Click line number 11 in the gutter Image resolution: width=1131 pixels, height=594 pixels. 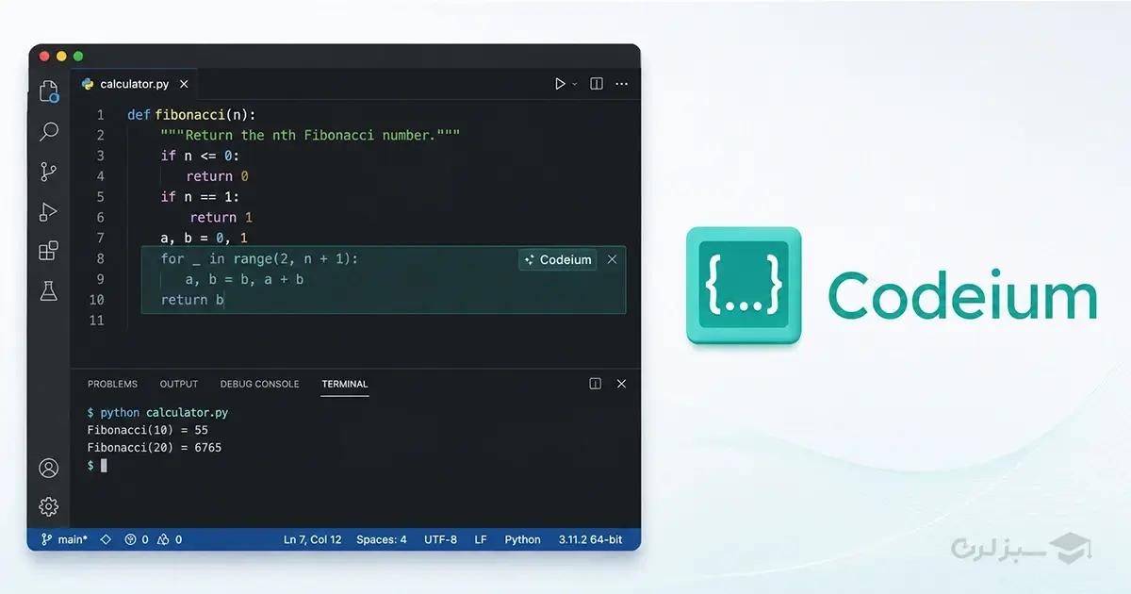[97, 321]
